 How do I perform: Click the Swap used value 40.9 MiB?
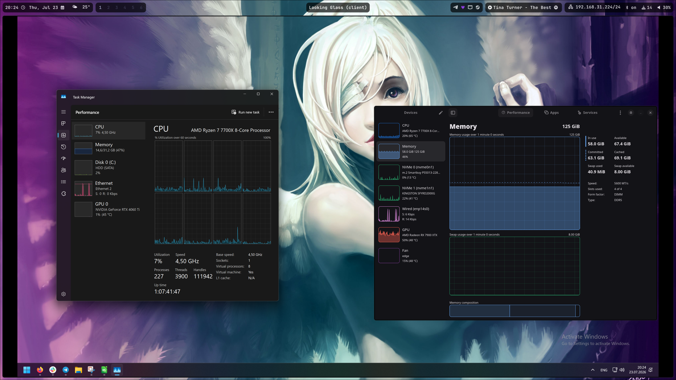(596, 172)
